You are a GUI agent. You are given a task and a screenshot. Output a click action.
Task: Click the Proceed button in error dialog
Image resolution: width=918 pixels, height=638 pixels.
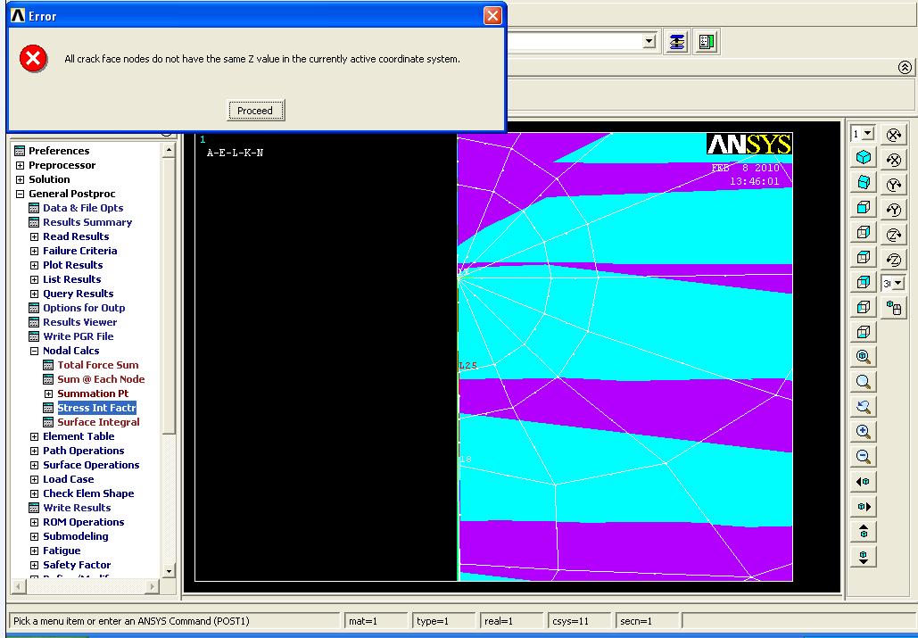tap(255, 111)
